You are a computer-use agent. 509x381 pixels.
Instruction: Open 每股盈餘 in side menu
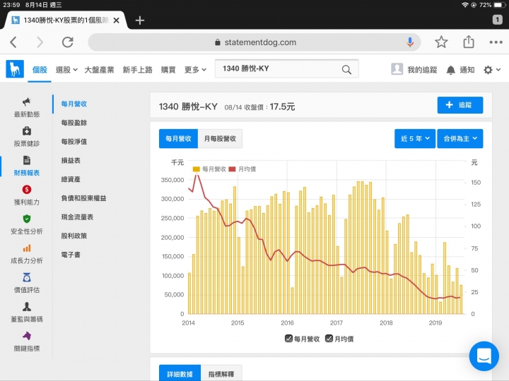pyautogui.click(x=74, y=123)
